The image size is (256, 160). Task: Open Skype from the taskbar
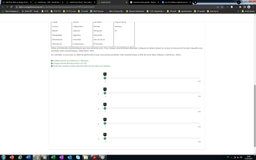(x=78, y=157)
